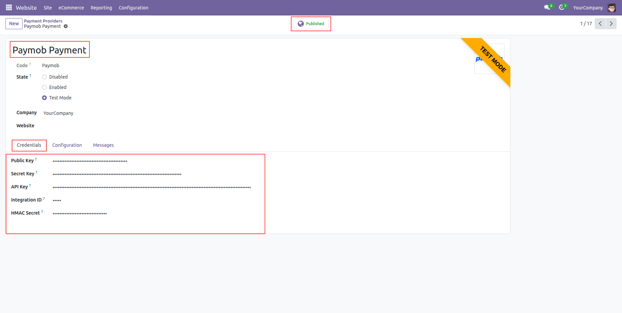Click the State help question mark
This screenshot has width=622, height=313.
30,76
